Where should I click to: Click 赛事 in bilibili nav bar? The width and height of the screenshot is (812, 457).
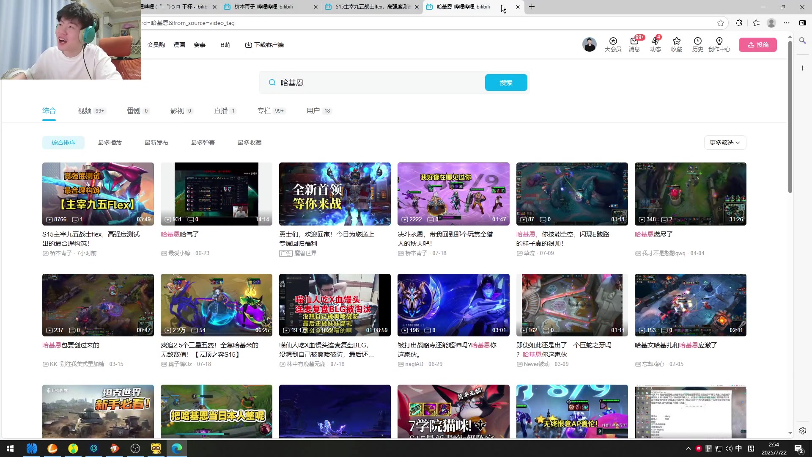click(200, 45)
